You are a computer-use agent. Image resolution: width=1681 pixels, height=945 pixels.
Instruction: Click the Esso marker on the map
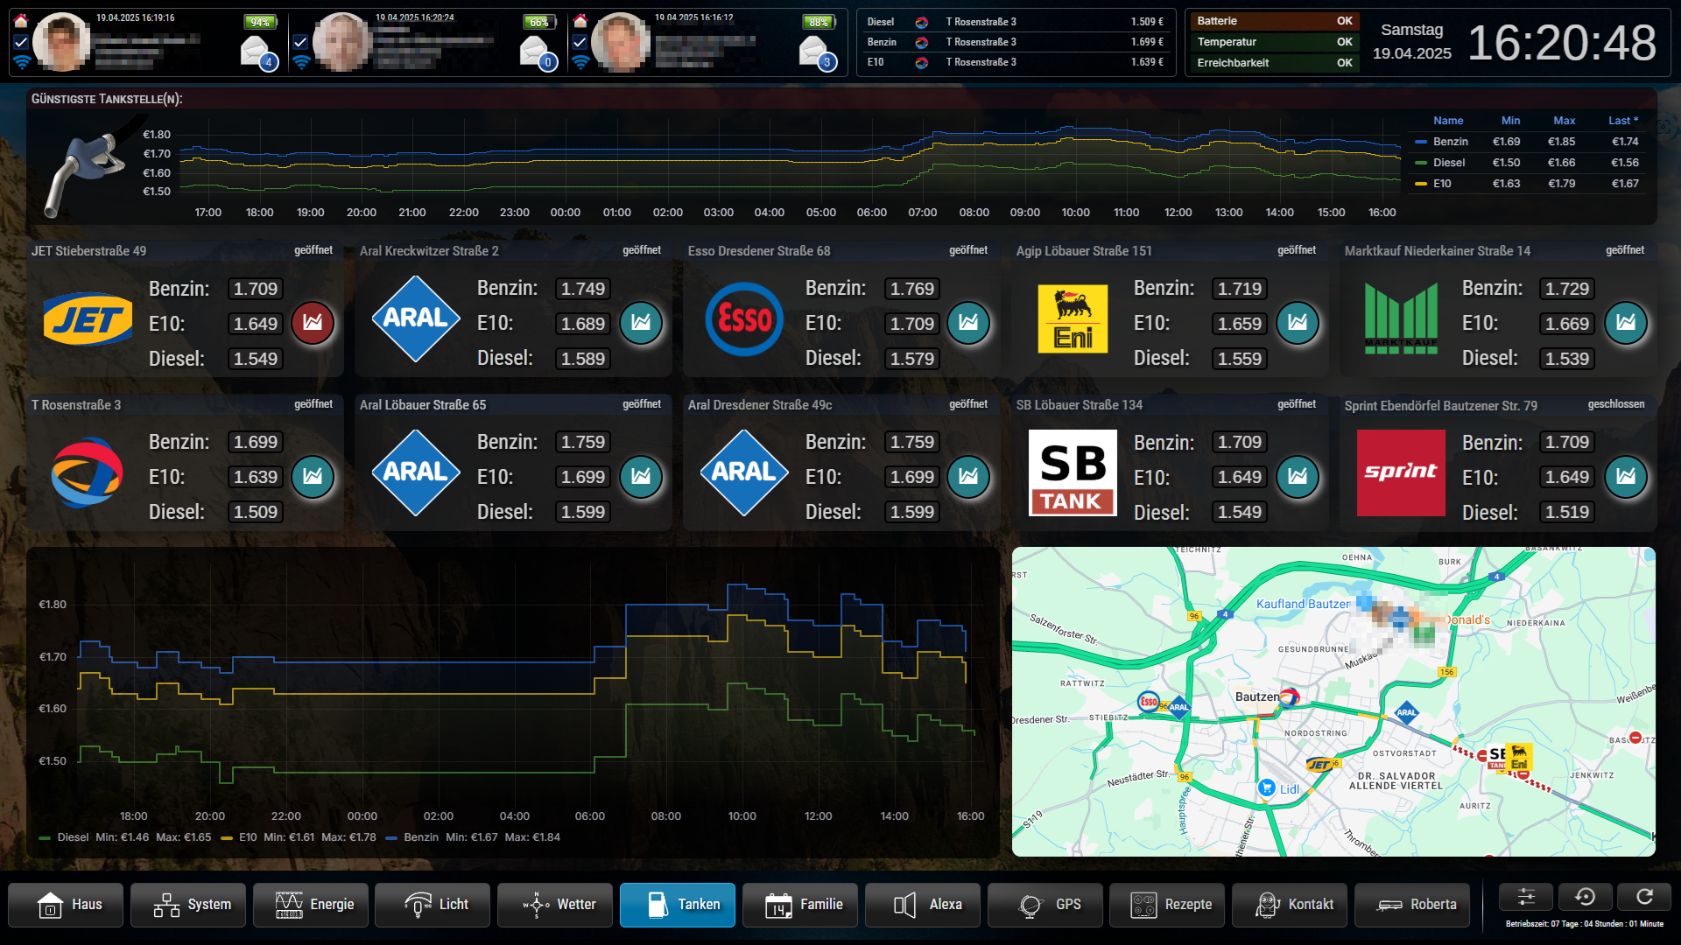point(1149,702)
